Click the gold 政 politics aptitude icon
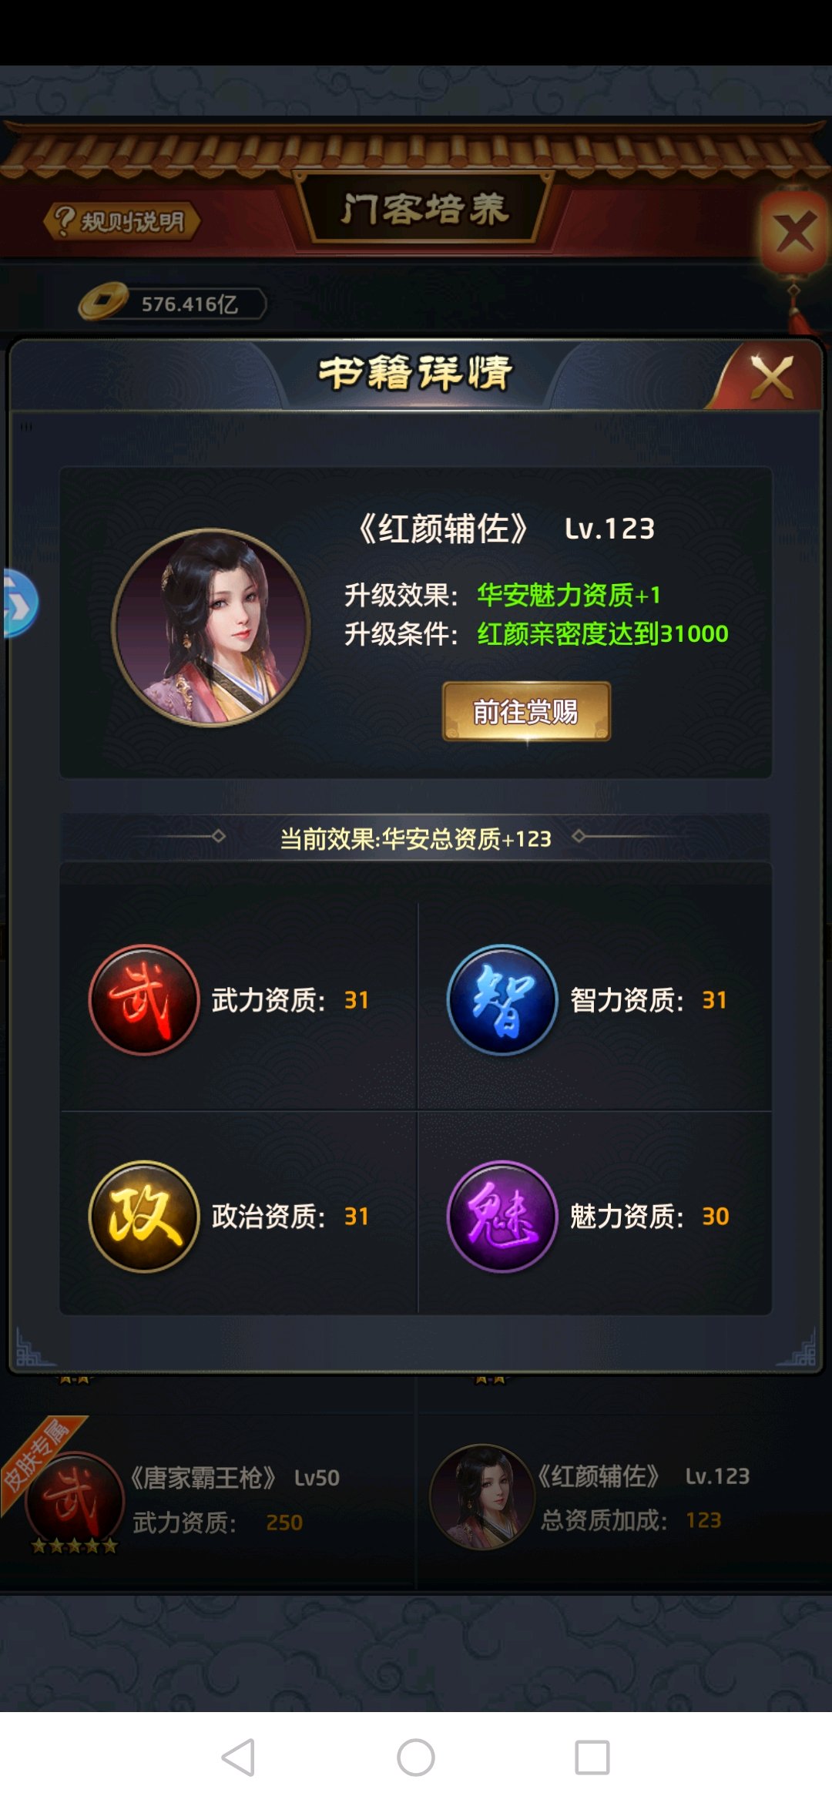This screenshot has width=832, height=1803. 144,1216
